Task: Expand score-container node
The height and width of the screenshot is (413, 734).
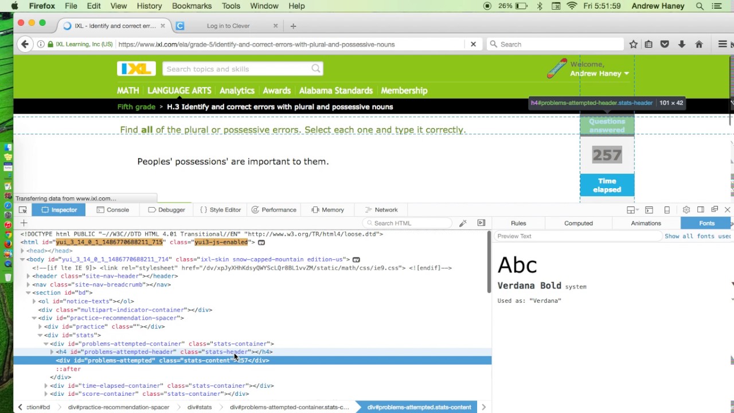Action: click(x=46, y=394)
